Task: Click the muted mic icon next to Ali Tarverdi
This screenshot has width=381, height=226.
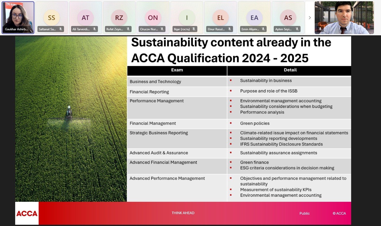Action: point(94,29)
